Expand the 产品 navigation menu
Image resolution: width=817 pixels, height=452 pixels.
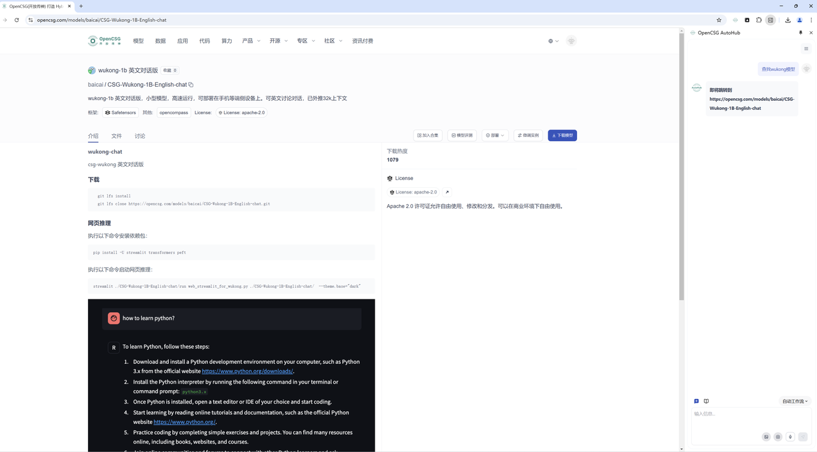coord(251,41)
